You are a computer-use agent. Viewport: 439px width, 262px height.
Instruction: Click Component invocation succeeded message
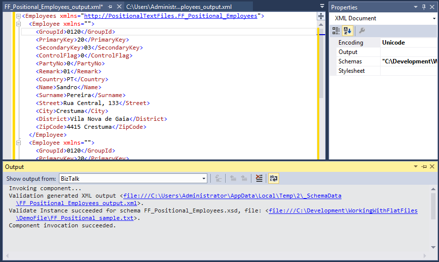tap(62, 225)
